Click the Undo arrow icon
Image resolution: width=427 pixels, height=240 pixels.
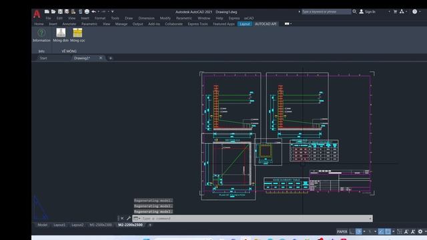[x=93, y=11]
